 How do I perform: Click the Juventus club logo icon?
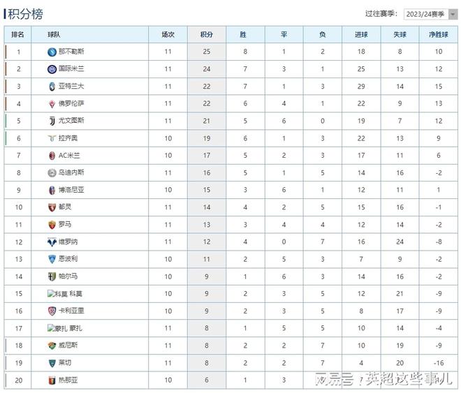tap(52, 121)
